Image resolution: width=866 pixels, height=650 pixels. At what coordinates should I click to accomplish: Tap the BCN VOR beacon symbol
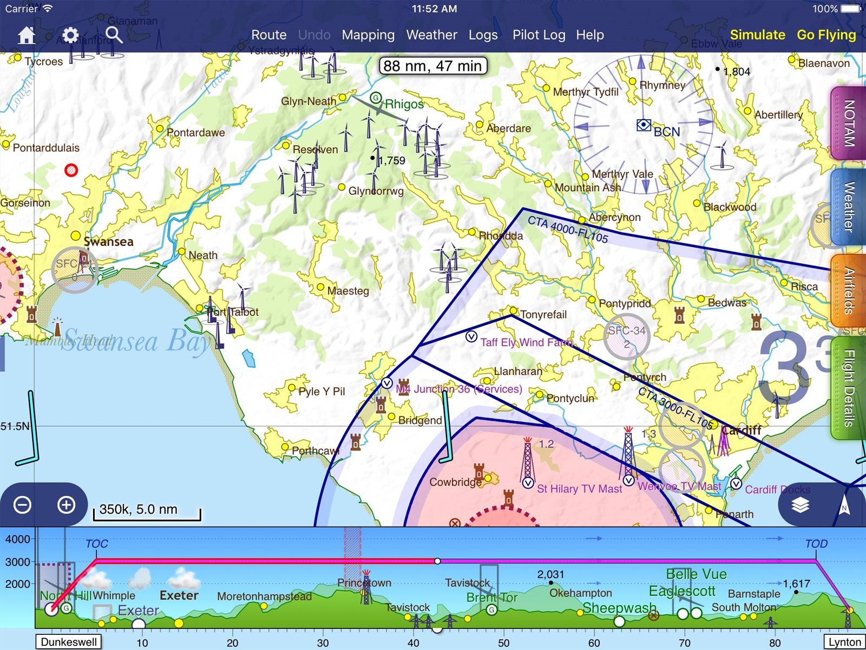point(644,126)
